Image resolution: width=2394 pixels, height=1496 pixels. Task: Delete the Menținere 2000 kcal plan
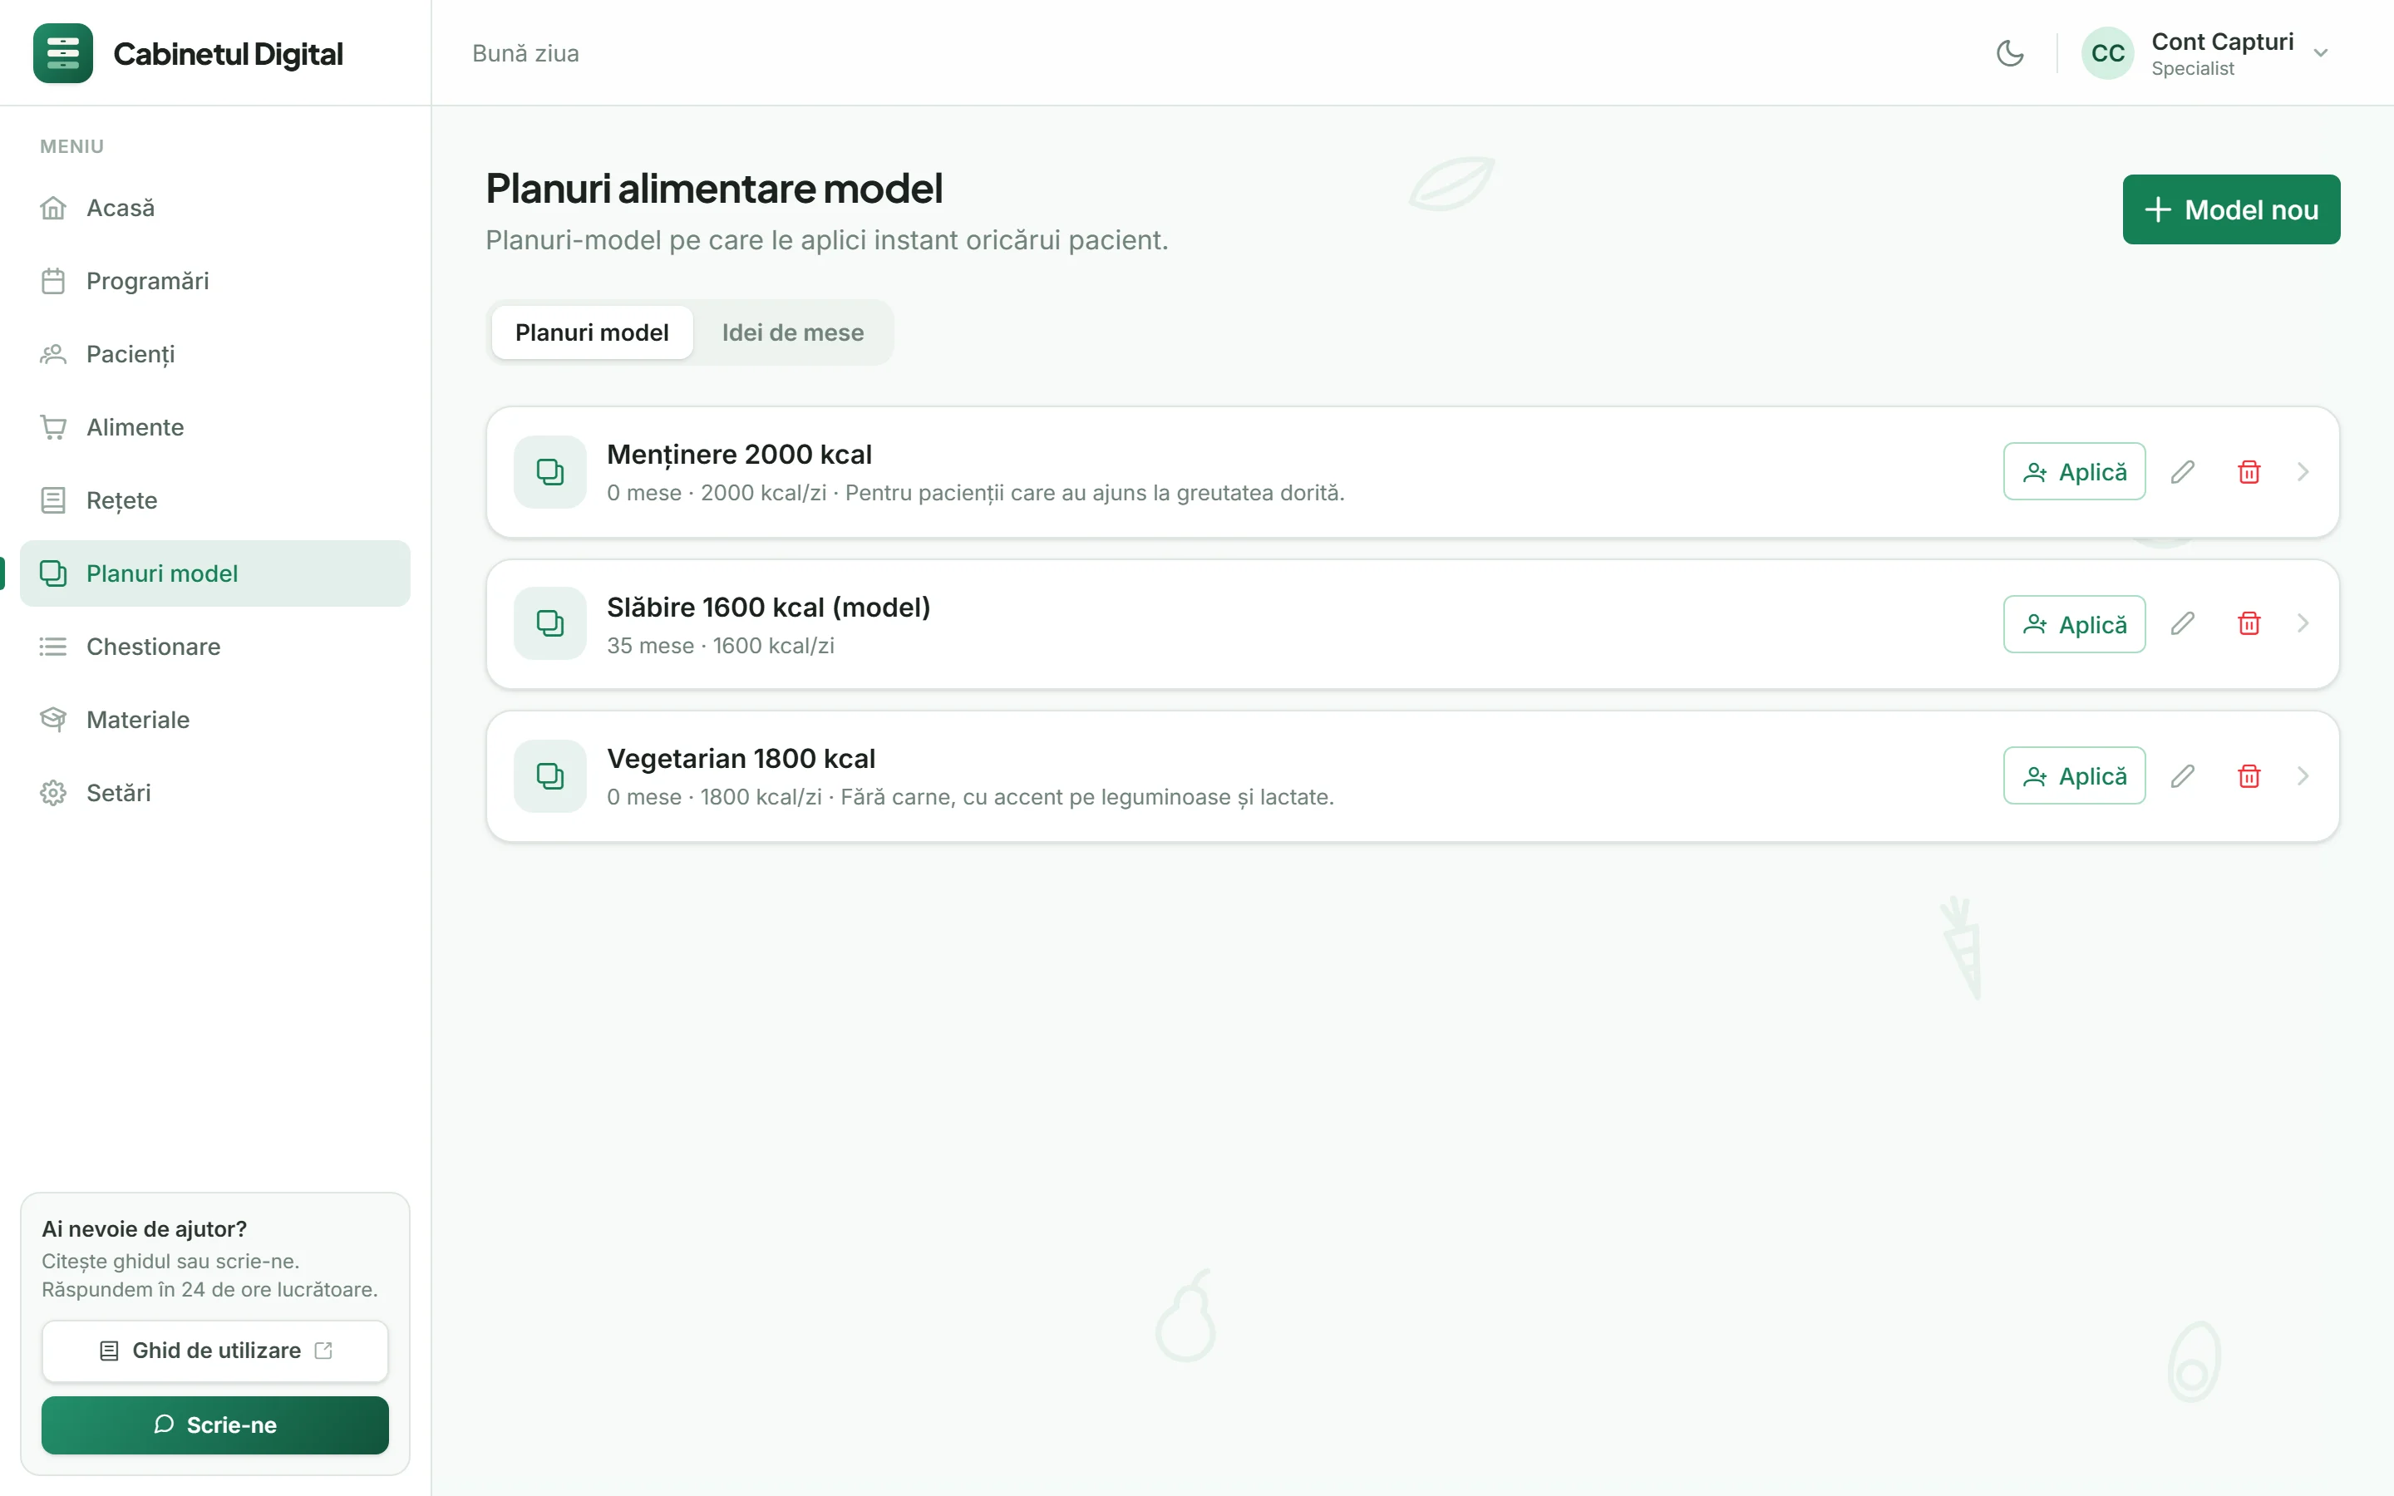pyautogui.click(x=2249, y=472)
